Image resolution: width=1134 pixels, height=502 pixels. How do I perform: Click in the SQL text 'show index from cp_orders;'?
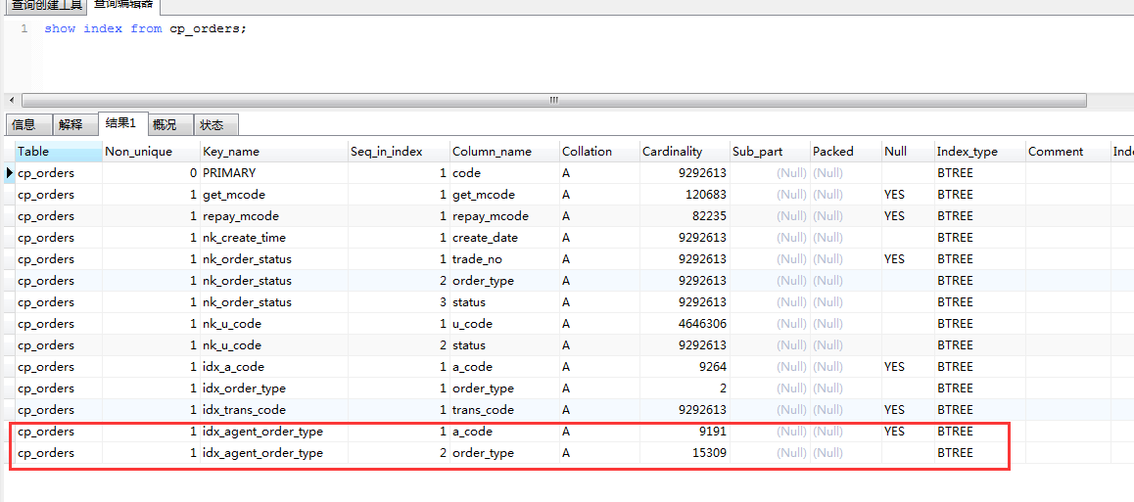point(145,29)
